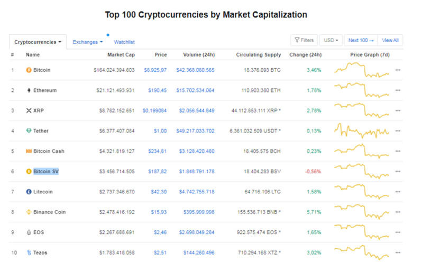
Task: Open Bitcoin row three-dot options menu
Action: coord(398,70)
